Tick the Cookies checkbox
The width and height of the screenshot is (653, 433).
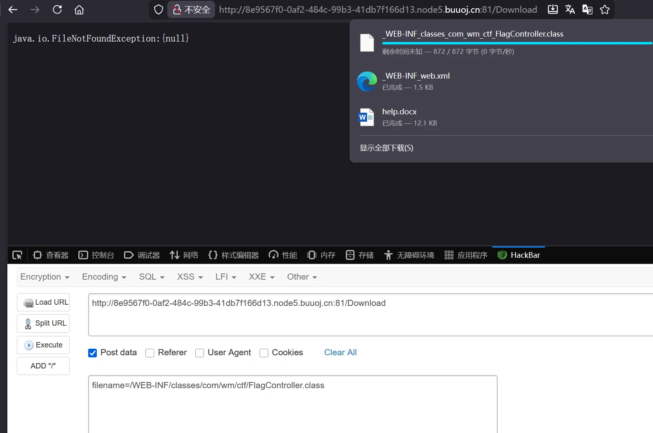[264, 353]
